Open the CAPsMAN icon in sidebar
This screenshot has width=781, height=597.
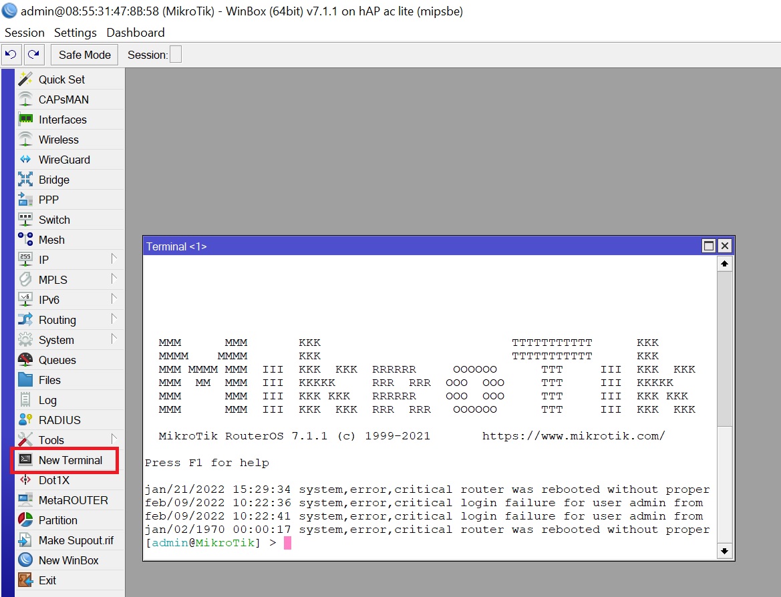tap(25, 99)
